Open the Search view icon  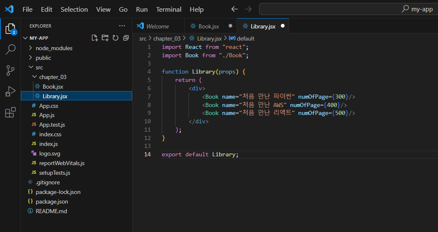pyautogui.click(x=10, y=49)
